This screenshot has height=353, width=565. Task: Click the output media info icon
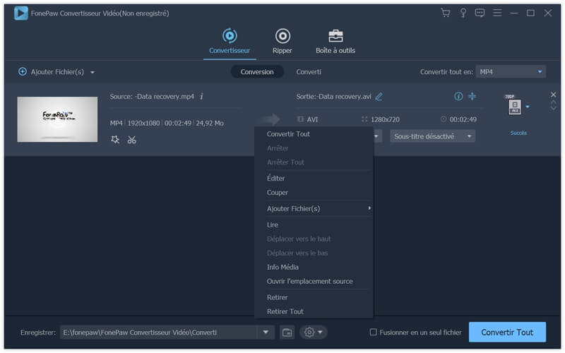tap(458, 96)
